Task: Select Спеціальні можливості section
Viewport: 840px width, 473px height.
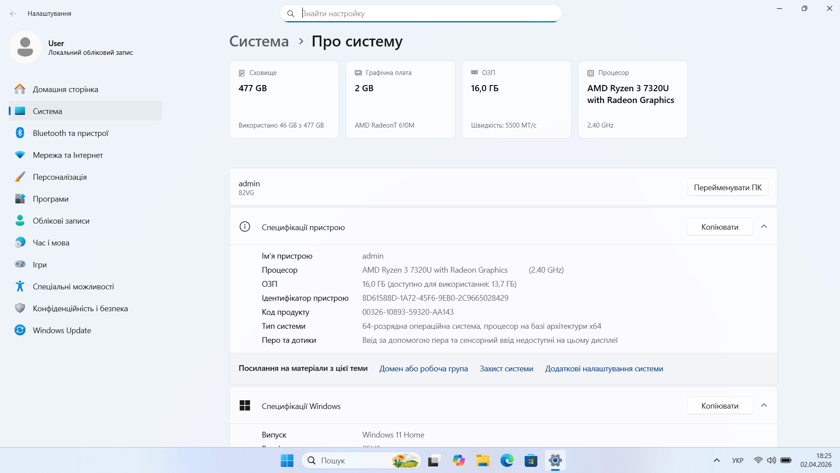Action: tap(72, 286)
